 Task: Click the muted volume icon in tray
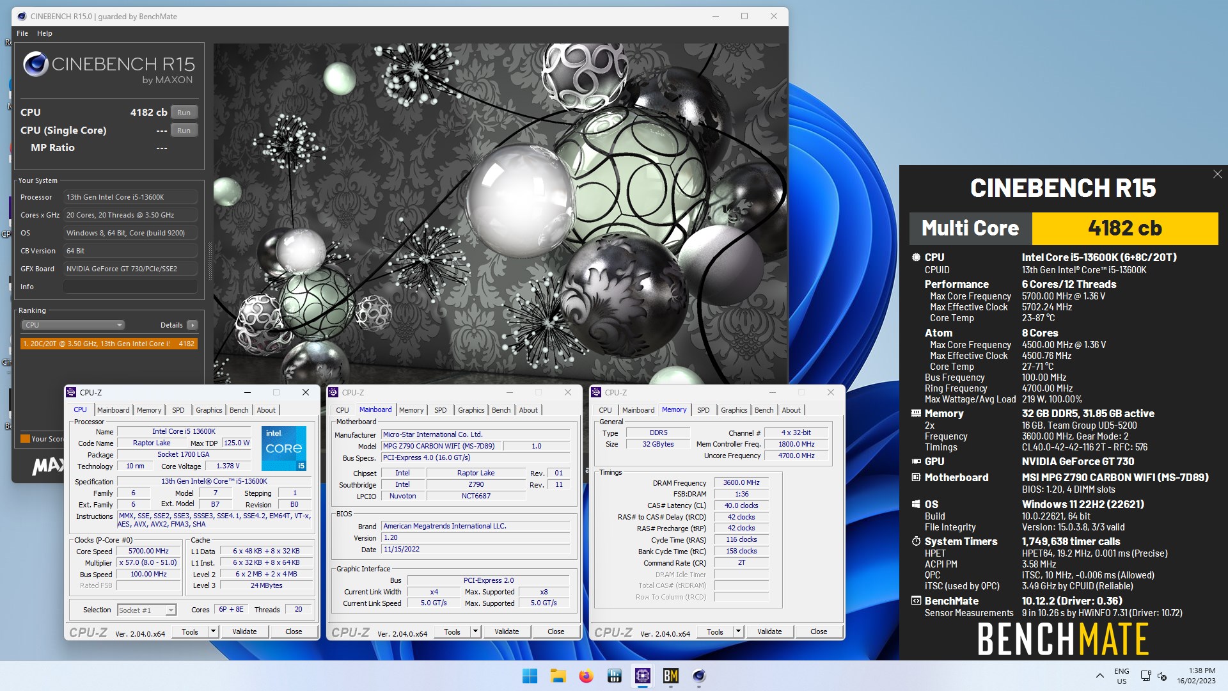click(1162, 676)
